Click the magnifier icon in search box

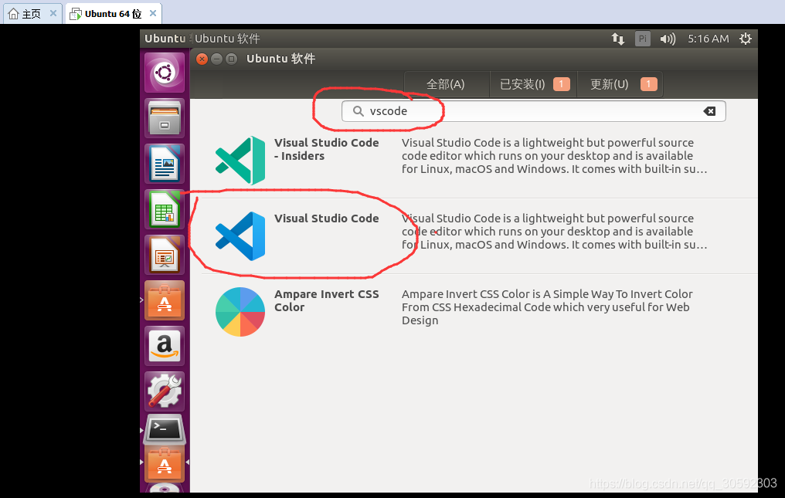358,111
